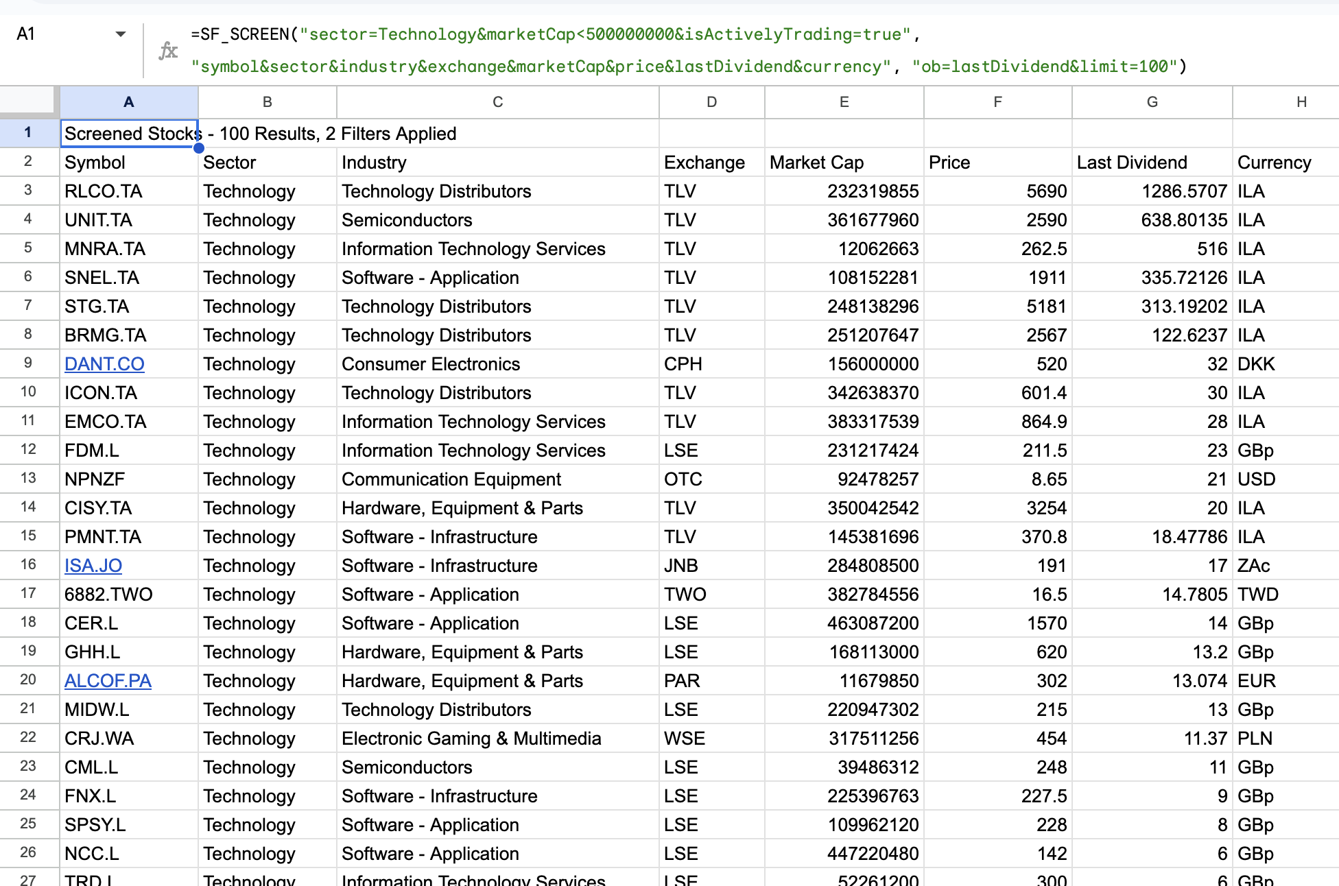Click the JNB exchange cell
The image size is (1339, 886).
point(712,566)
